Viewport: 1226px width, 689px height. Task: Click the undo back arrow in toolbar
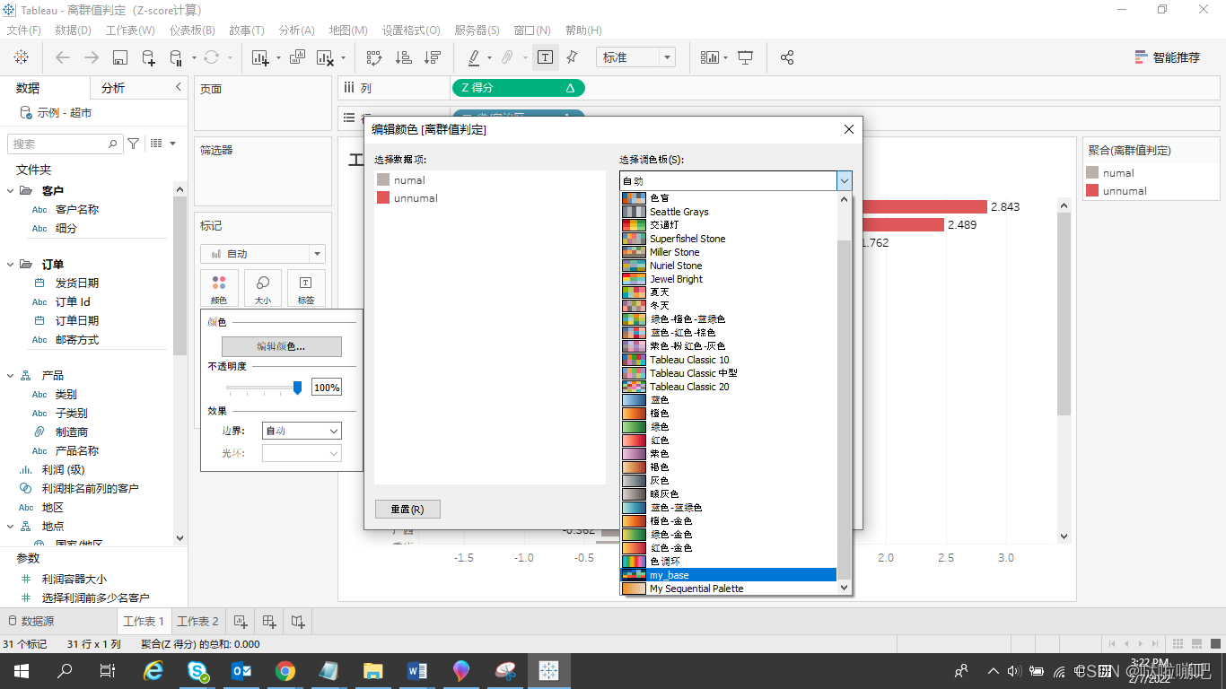(63, 57)
